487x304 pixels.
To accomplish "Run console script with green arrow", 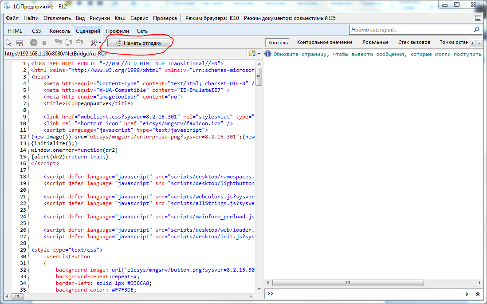I will coord(467,294).
